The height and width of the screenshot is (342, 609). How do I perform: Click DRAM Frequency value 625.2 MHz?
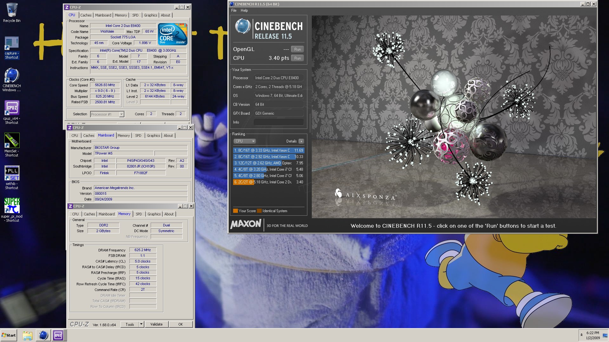tap(143, 250)
